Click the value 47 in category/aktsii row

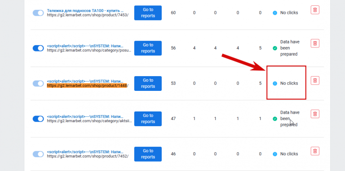(173, 119)
